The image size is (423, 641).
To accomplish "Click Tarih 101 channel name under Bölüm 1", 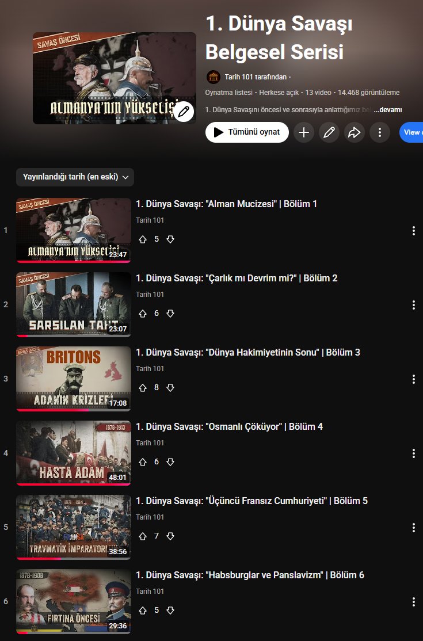I will pos(150,220).
